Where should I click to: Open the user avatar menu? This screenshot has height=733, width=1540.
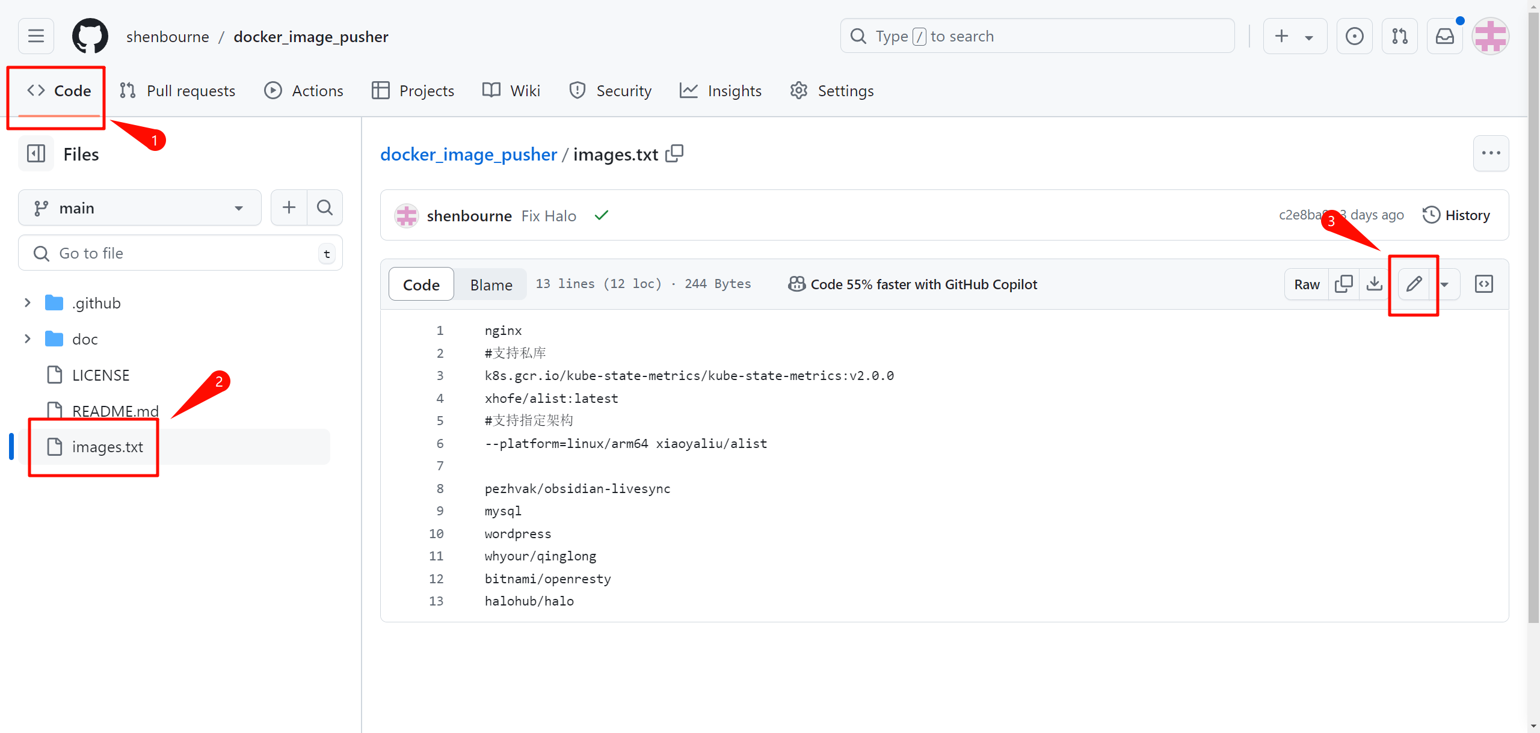1490,36
